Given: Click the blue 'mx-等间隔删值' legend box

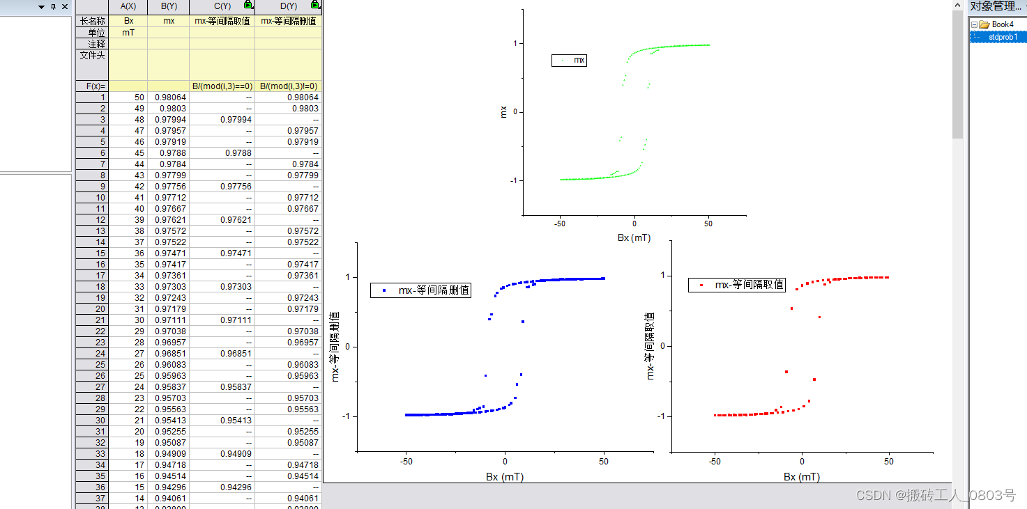Looking at the screenshot, I should (x=421, y=290).
